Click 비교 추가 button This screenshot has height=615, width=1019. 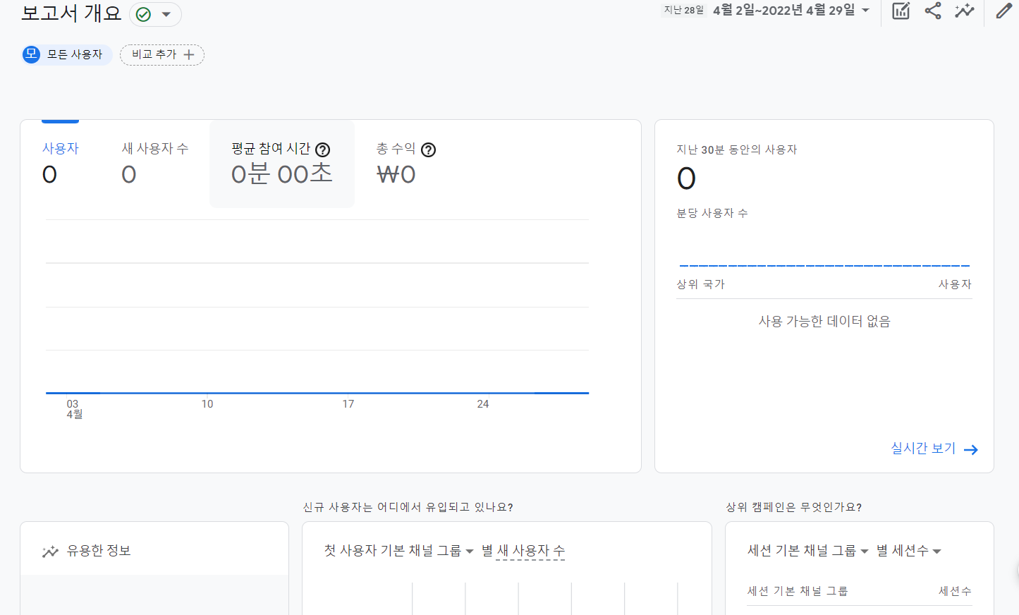coord(162,54)
